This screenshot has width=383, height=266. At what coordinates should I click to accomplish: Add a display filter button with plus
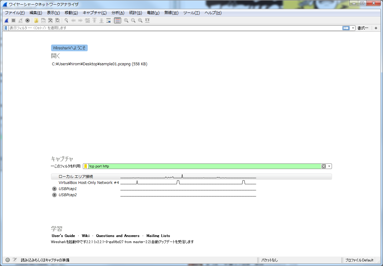pyautogui.click(x=376, y=28)
